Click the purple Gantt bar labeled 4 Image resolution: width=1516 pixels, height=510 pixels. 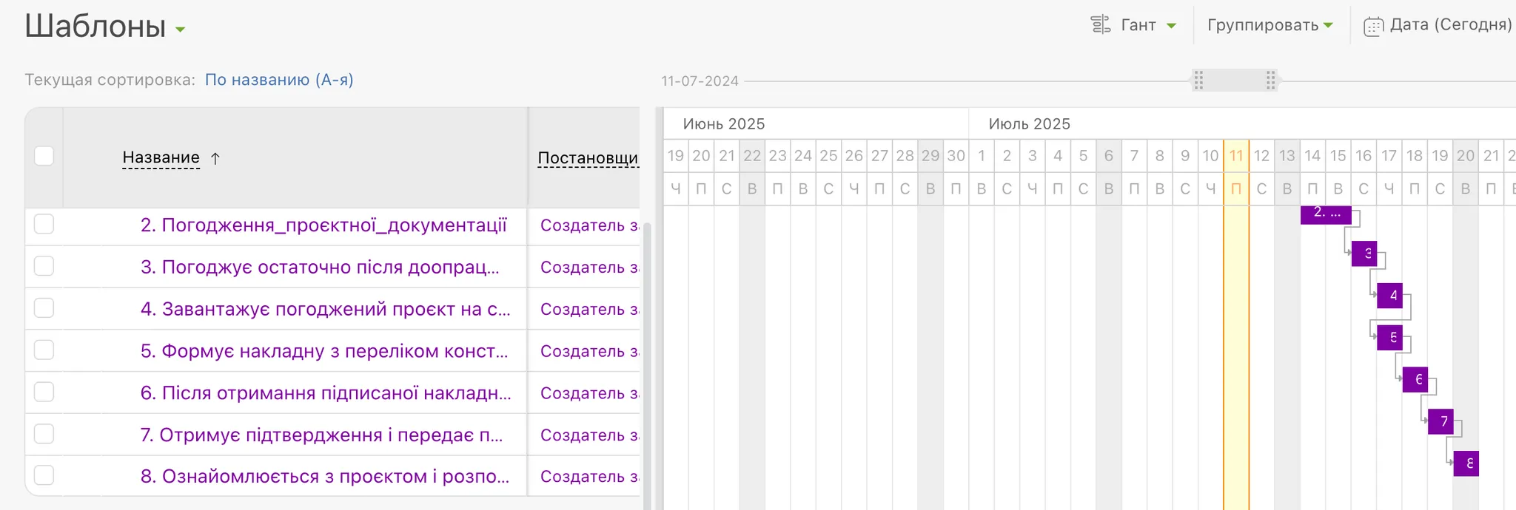[1390, 296]
